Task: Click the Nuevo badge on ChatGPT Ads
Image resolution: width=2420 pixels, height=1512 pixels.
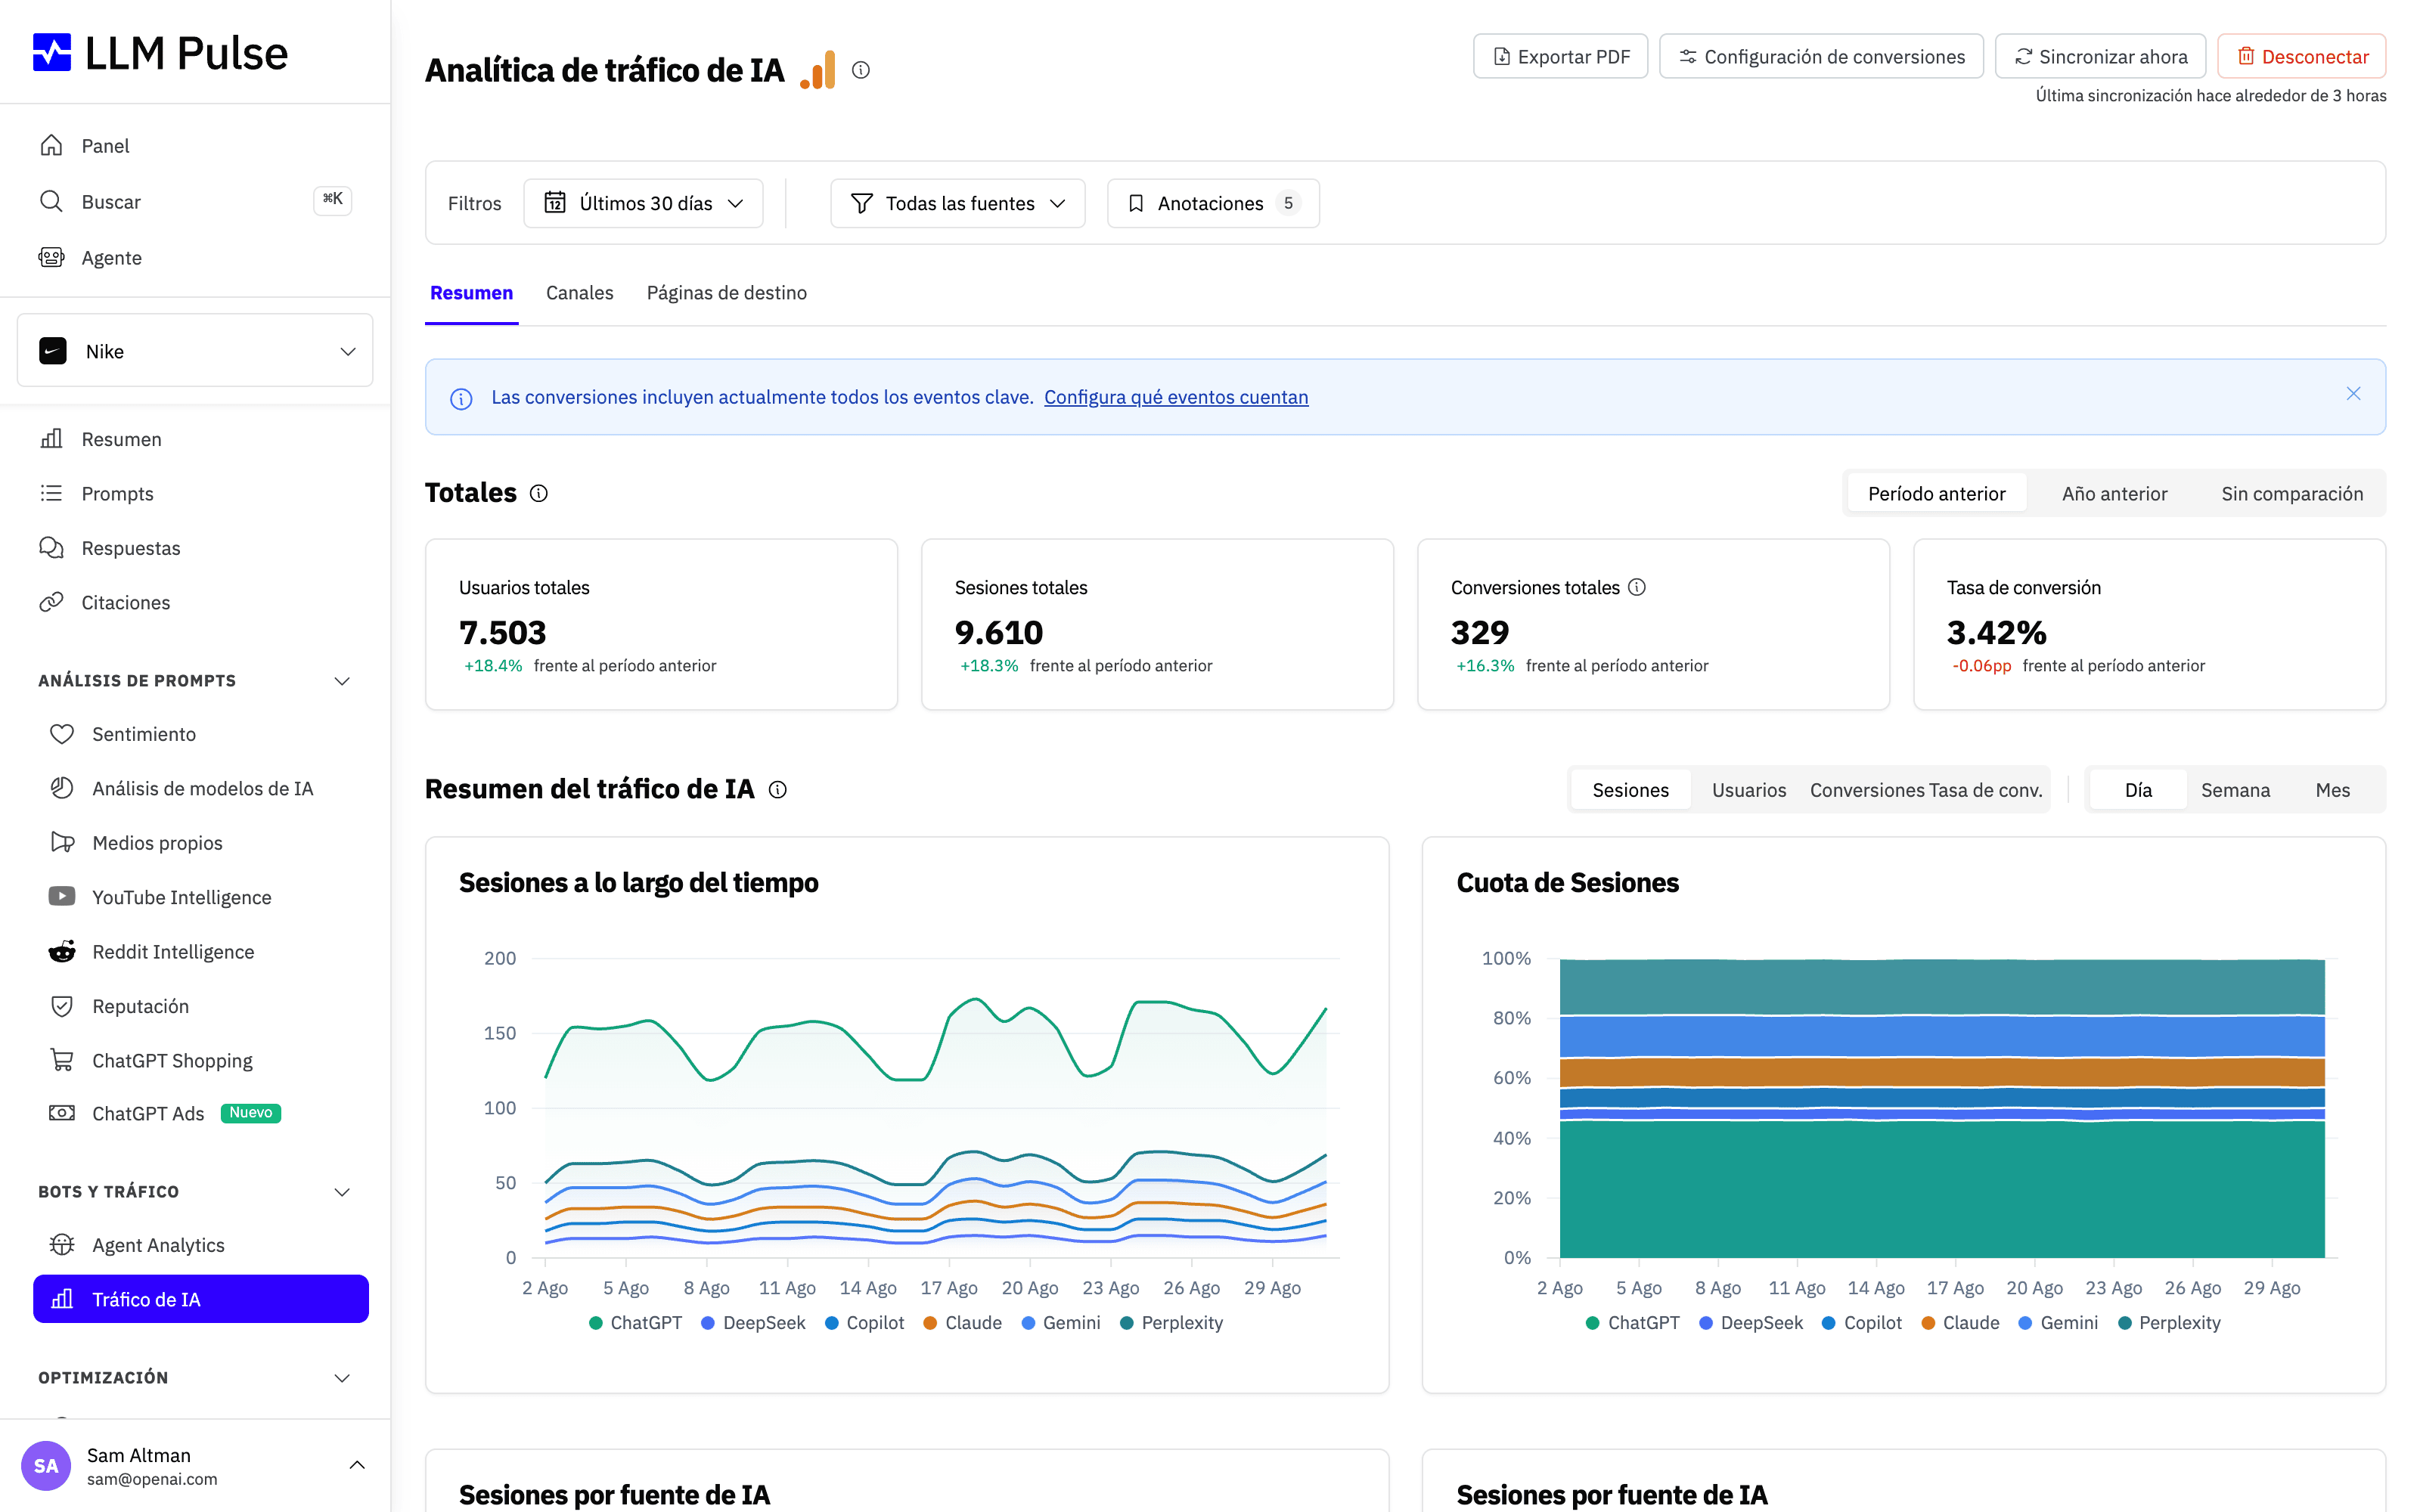Action: pyautogui.click(x=250, y=1113)
